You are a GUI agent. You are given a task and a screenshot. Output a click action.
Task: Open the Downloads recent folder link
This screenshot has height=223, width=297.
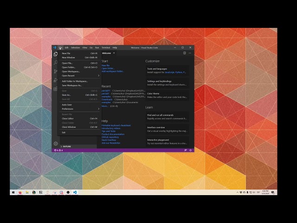pyautogui.click(x=107, y=99)
